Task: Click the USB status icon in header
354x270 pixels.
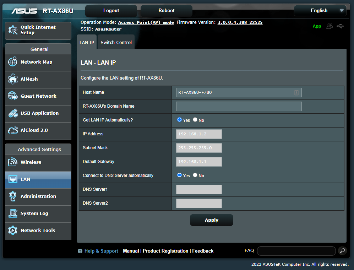Action: [340, 26]
